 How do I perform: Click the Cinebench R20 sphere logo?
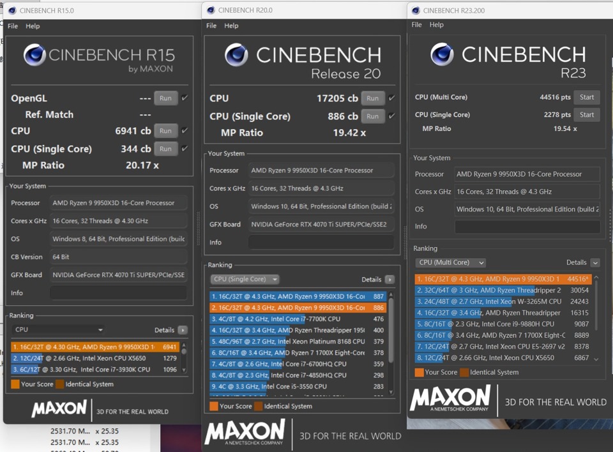pyautogui.click(x=236, y=55)
